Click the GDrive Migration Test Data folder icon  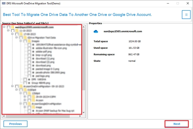pos(25,38)
